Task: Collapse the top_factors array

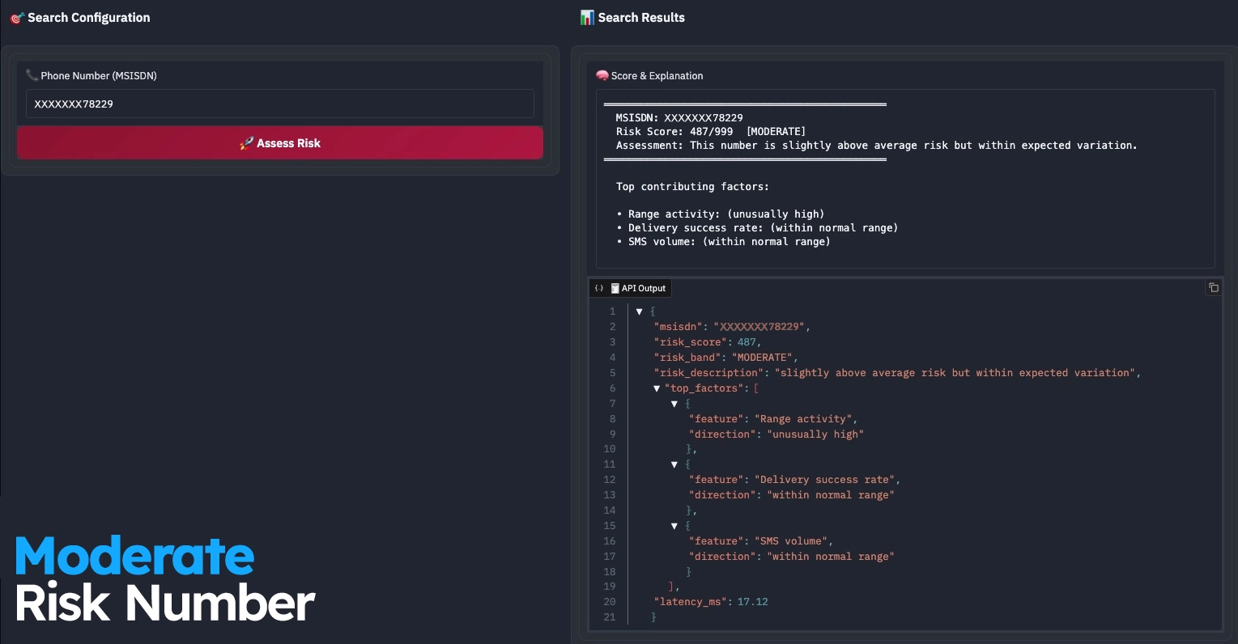Action: click(x=657, y=388)
